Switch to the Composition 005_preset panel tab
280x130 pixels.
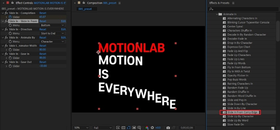[x=102, y=3]
